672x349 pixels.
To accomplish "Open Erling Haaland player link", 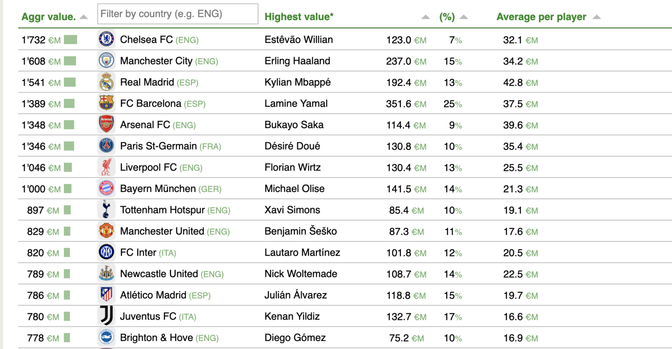I will [297, 61].
